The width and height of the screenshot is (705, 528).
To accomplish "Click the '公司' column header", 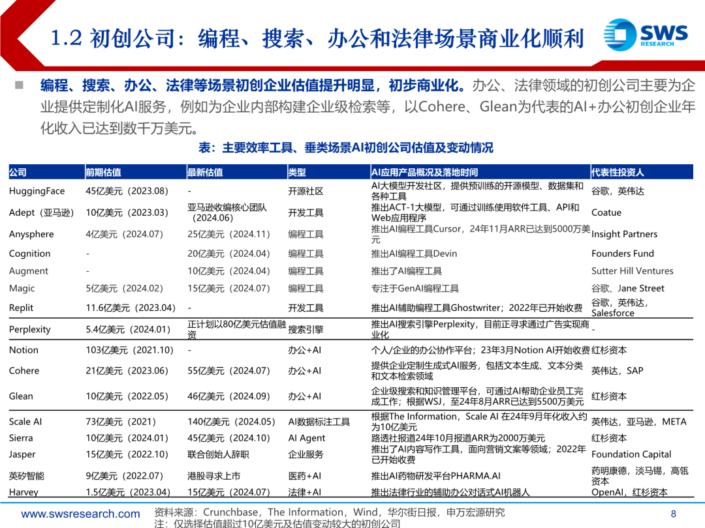I will point(18,172).
